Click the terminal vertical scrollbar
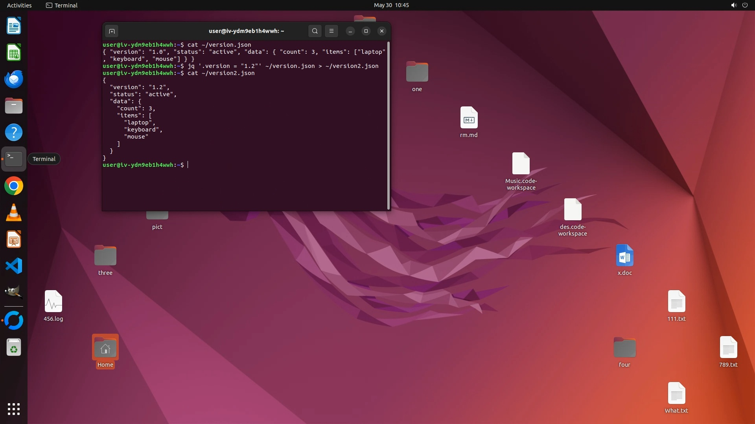The height and width of the screenshot is (424, 755). click(x=389, y=126)
